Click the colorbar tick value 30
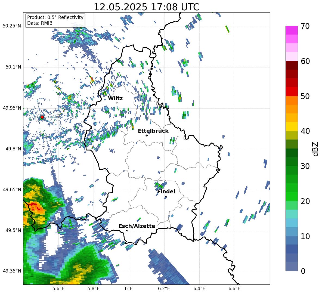 305,166
